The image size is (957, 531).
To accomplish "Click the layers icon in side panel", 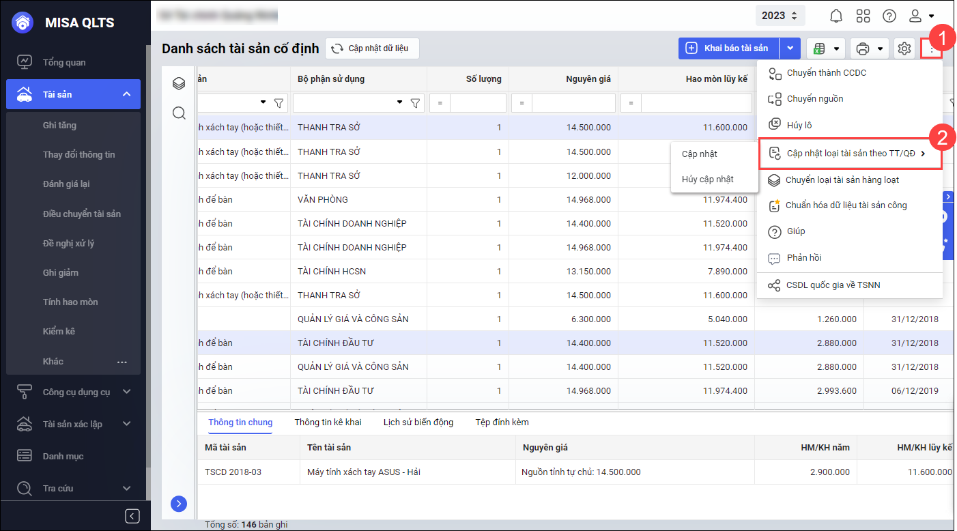I will 179,83.
